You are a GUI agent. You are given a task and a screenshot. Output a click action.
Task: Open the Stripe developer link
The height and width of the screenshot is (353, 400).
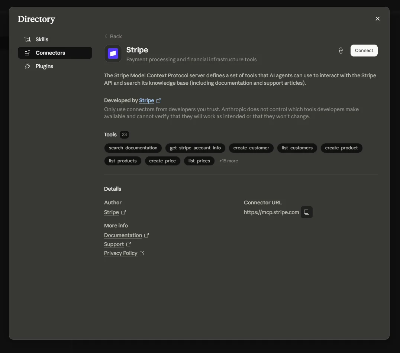146,100
